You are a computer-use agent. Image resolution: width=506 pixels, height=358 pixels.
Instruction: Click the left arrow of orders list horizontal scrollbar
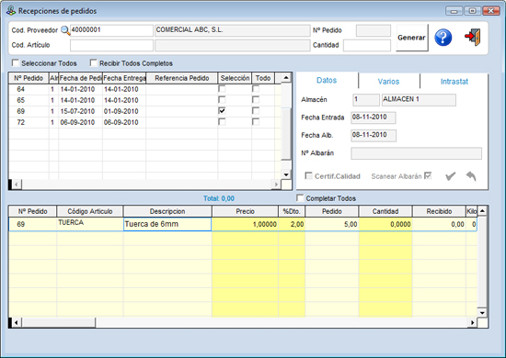[17, 185]
